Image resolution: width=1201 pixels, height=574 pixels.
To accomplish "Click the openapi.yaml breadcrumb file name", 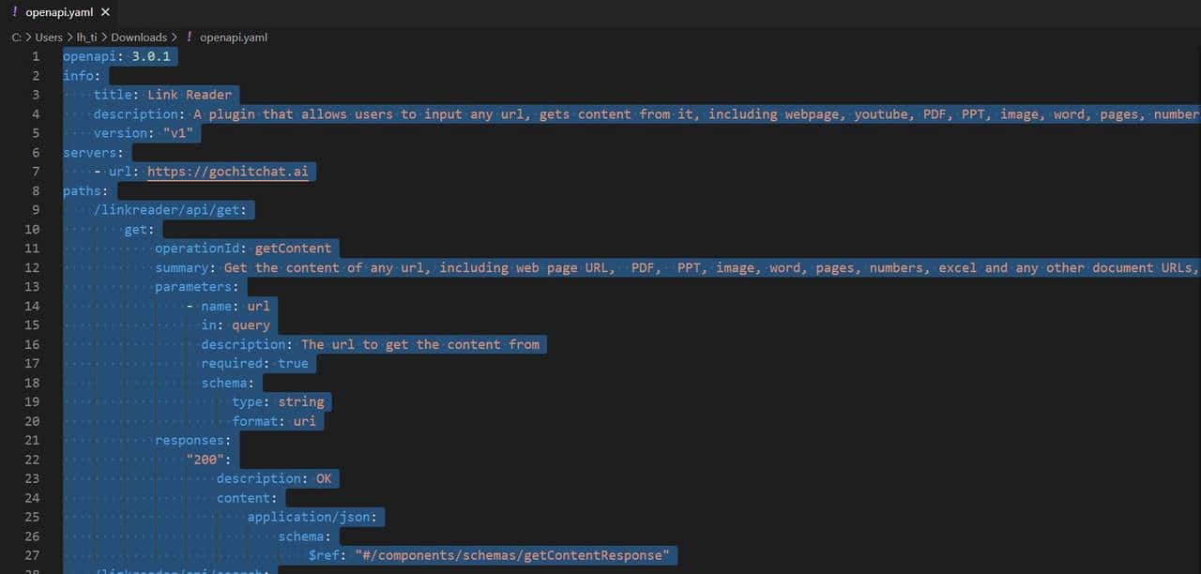I will point(234,38).
